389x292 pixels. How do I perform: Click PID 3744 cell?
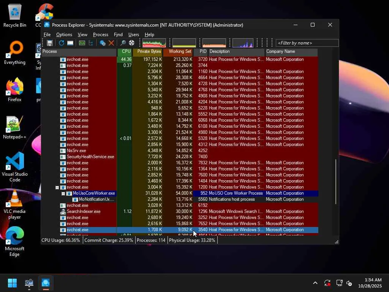[x=202, y=65]
